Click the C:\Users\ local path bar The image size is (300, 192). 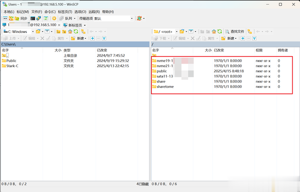75,44
